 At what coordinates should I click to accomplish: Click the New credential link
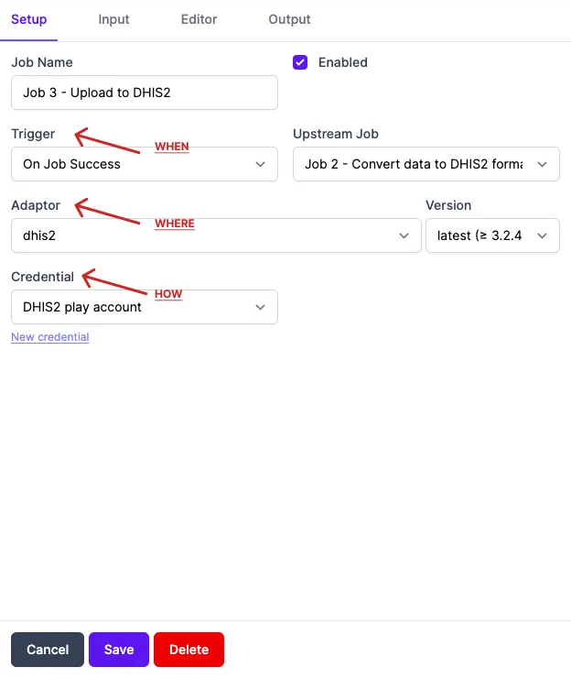click(x=50, y=337)
